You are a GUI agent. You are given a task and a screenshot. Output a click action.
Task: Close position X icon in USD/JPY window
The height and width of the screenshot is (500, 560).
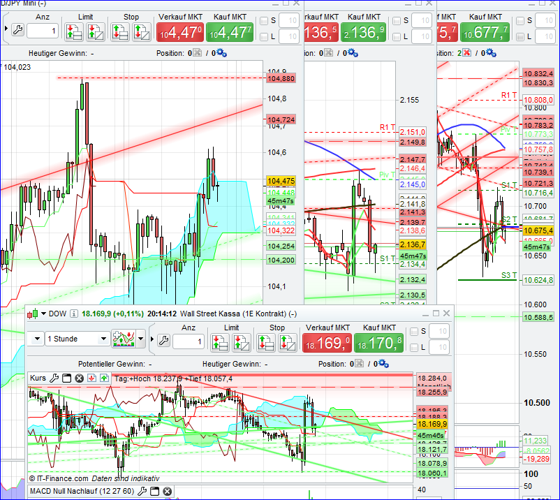197,53
